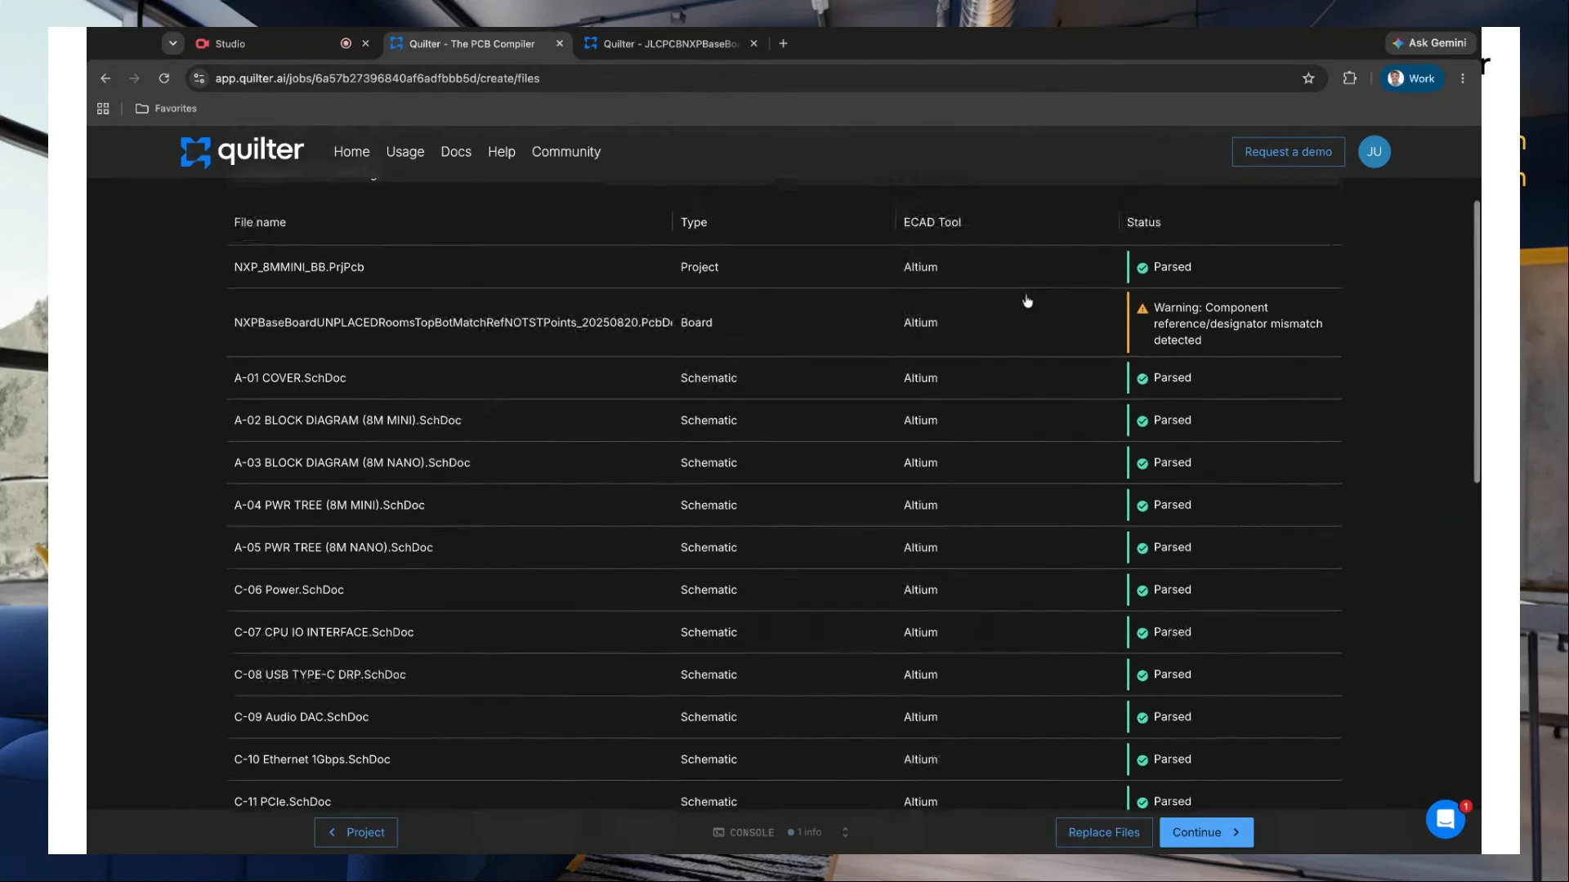1569x882 pixels.
Task: Reload the page
Action: (x=164, y=78)
